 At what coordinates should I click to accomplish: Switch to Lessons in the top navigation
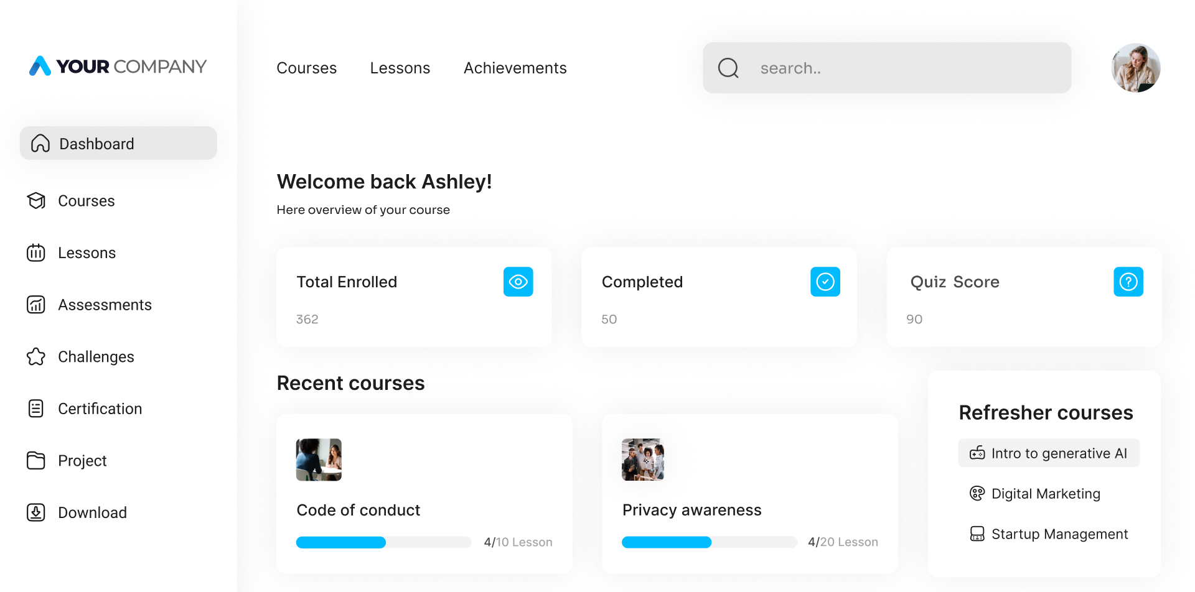(400, 68)
